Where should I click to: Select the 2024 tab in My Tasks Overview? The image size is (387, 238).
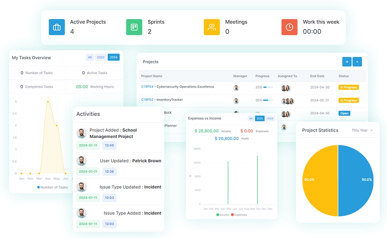[113, 57]
